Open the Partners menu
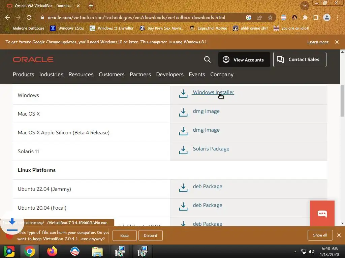This screenshot has width=345, height=258. coord(140,74)
